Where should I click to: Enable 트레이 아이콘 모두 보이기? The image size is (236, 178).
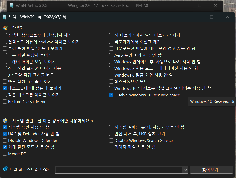(x=5, y=62)
